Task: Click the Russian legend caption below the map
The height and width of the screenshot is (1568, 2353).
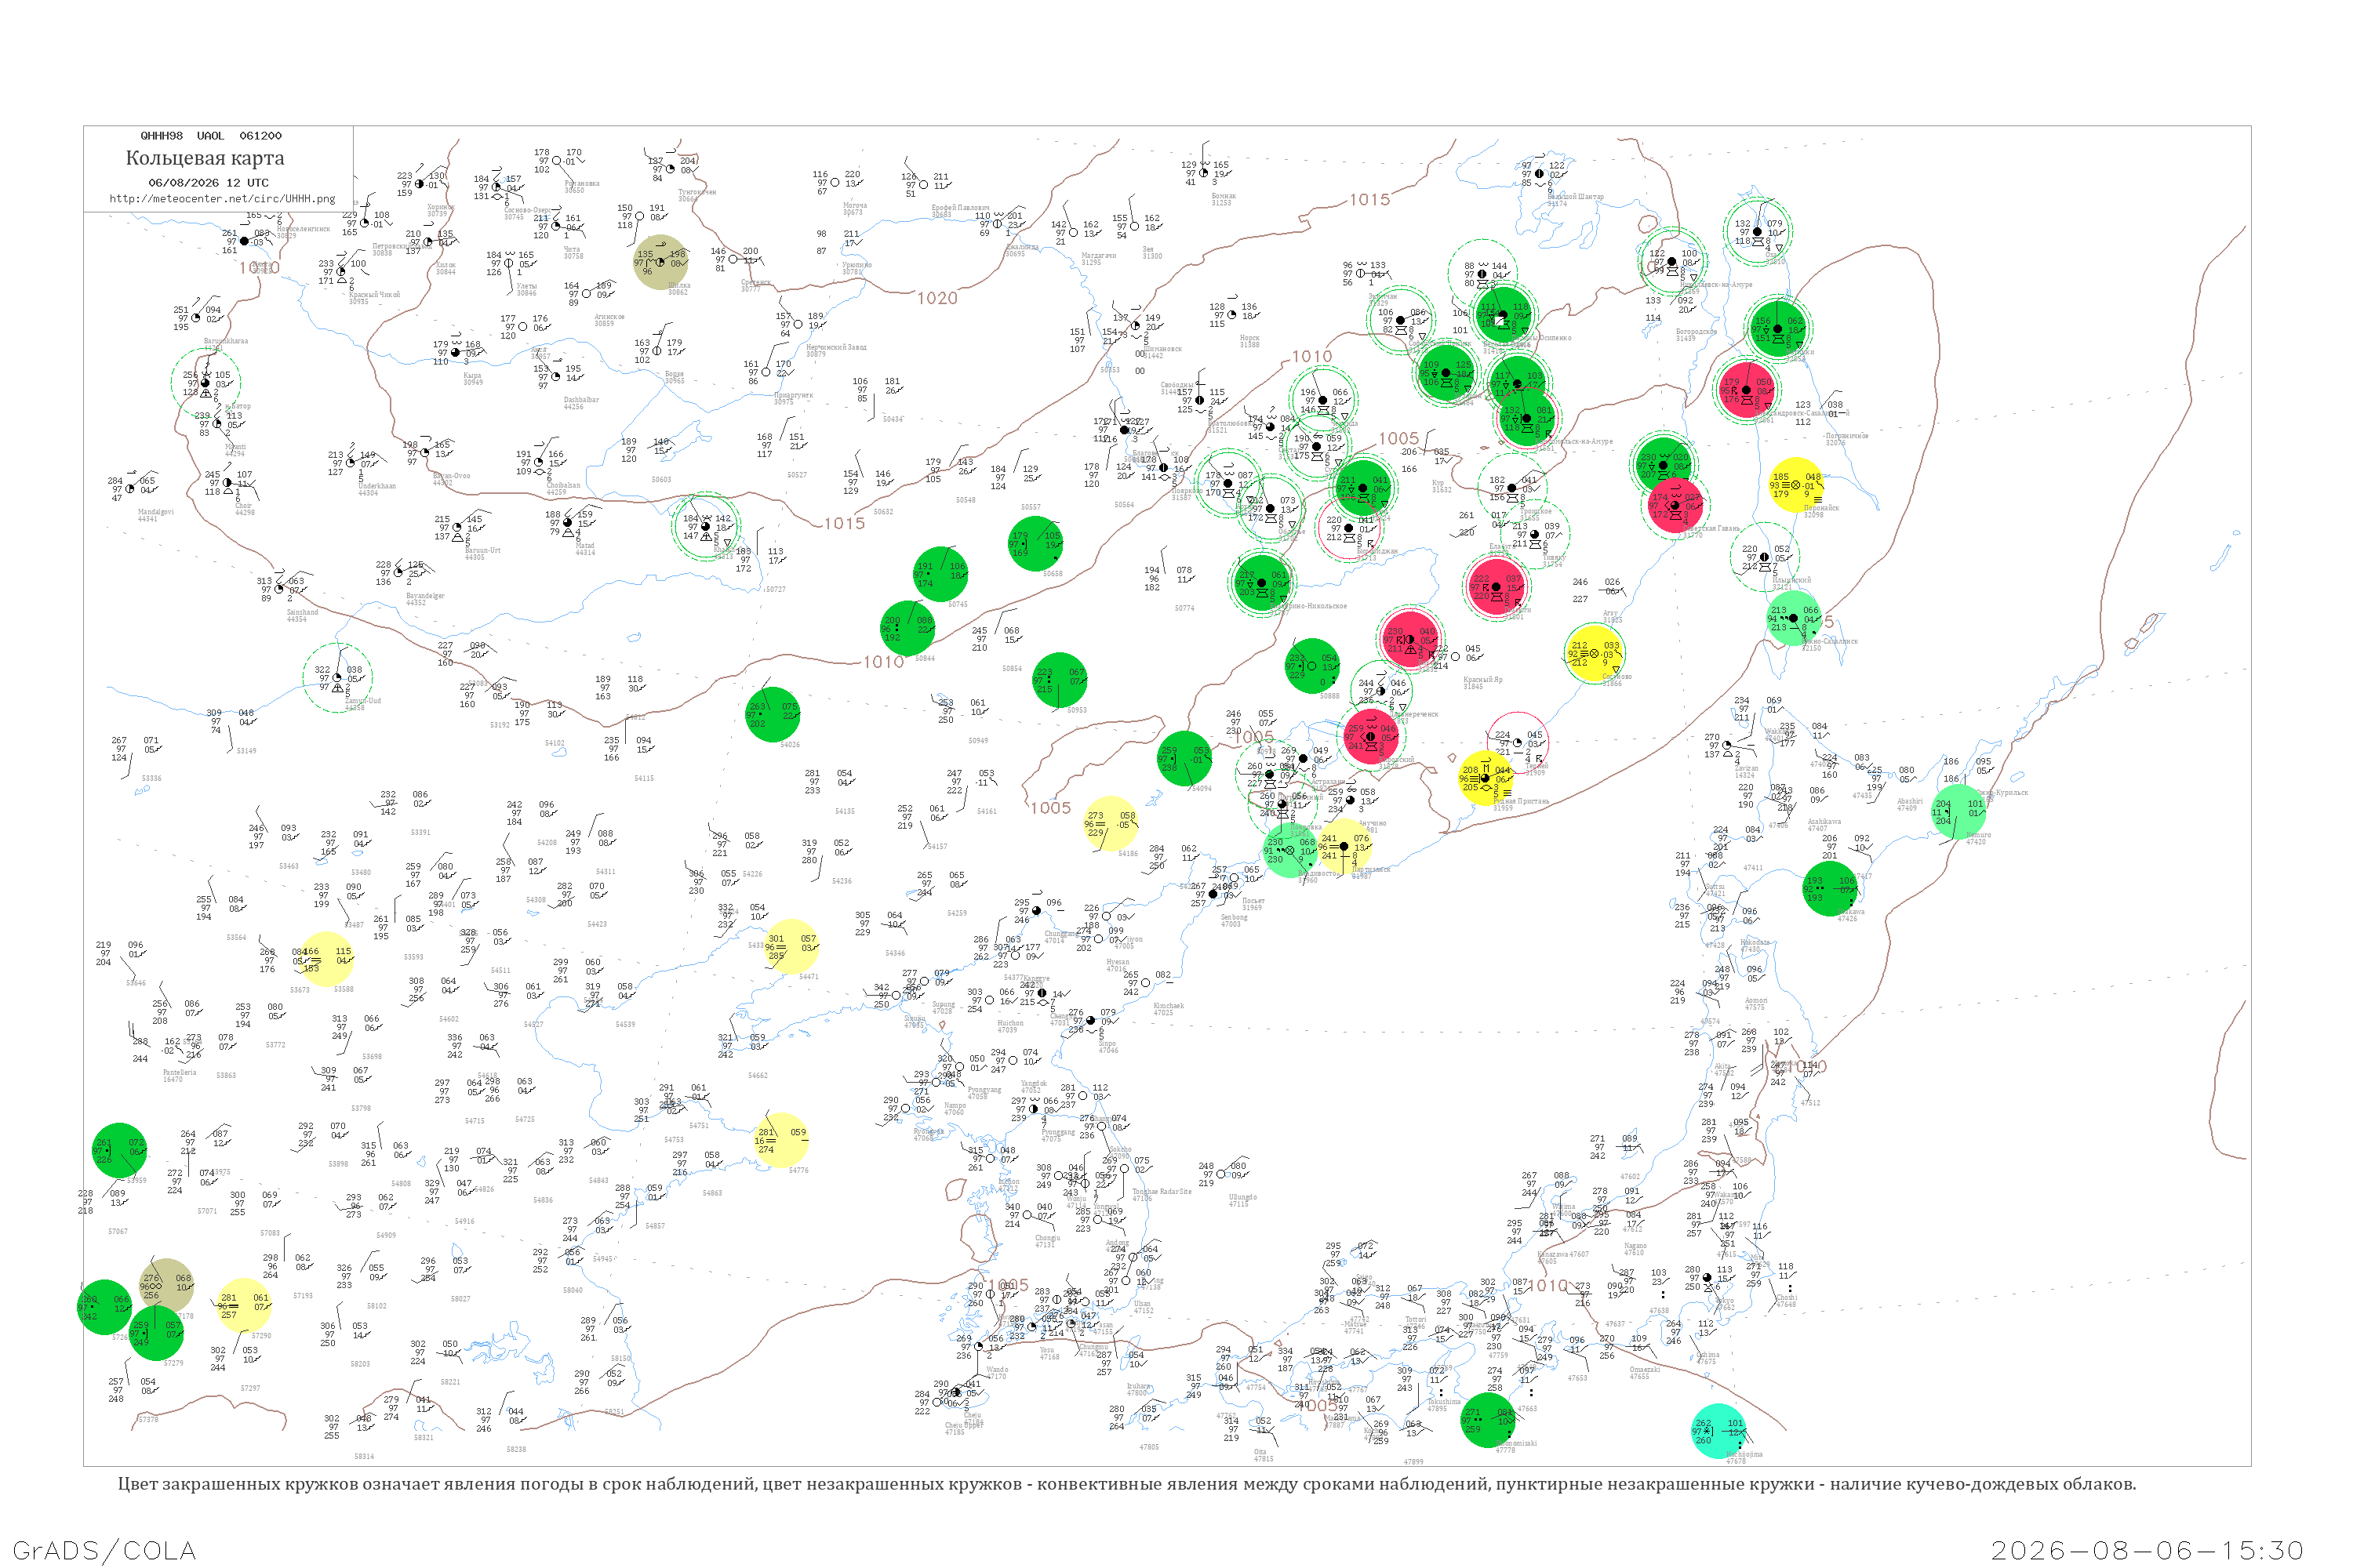Action: 1126,1484
